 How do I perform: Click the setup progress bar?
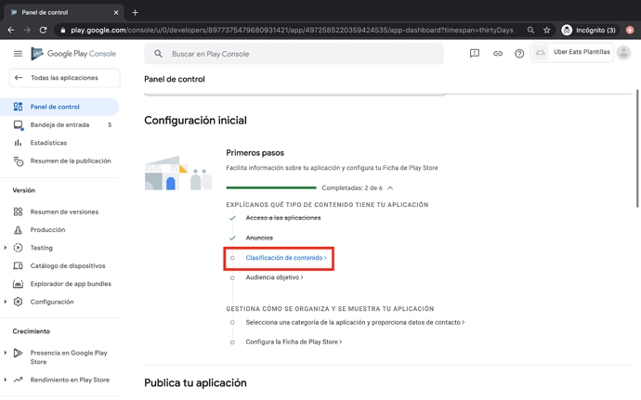pos(271,188)
